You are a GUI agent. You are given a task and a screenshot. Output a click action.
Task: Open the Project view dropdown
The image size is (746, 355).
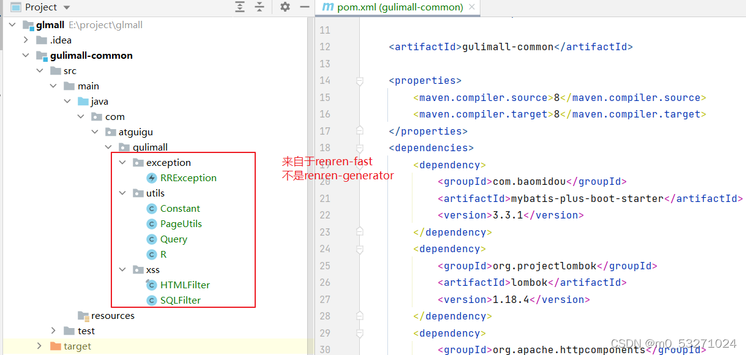[x=67, y=7]
